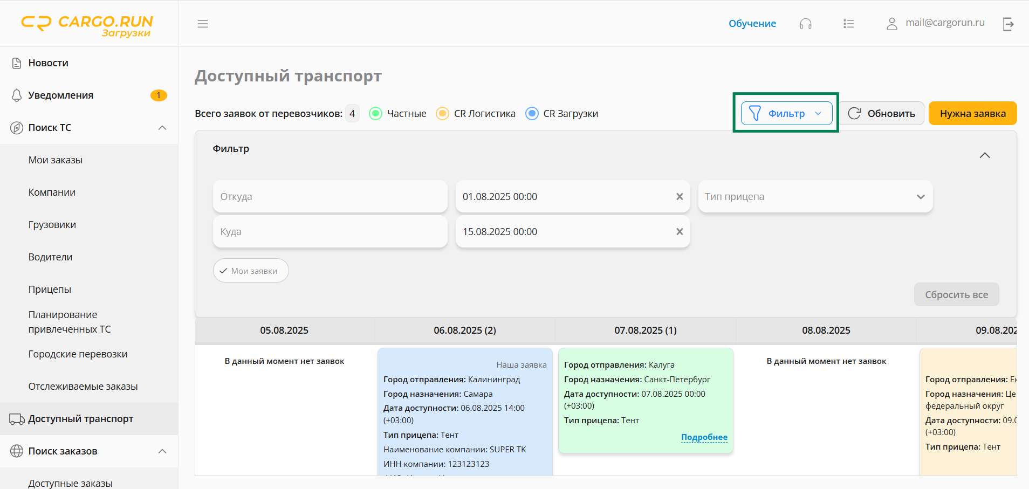Clear the 15.08.2025 end date
The width and height of the screenshot is (1029, 489).
[x=680, y=232]
